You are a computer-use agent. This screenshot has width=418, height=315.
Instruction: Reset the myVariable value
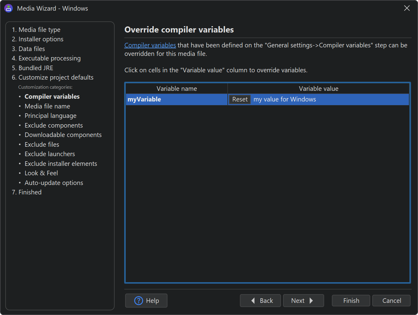(240, 99)
